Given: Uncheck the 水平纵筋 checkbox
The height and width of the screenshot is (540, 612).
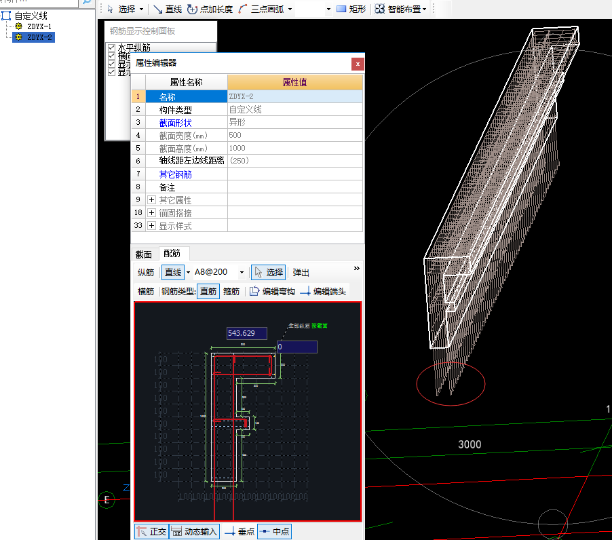Looking at the screenshot, I should 111,48.
